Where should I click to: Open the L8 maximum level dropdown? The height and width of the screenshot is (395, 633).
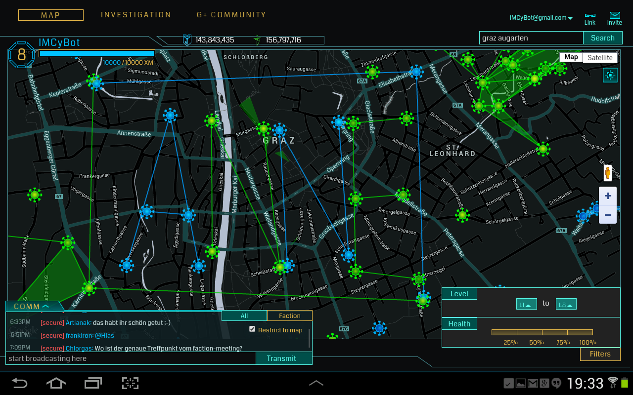(x=566, y=304)
